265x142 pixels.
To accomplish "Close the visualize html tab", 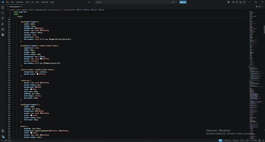I will 22,7.
